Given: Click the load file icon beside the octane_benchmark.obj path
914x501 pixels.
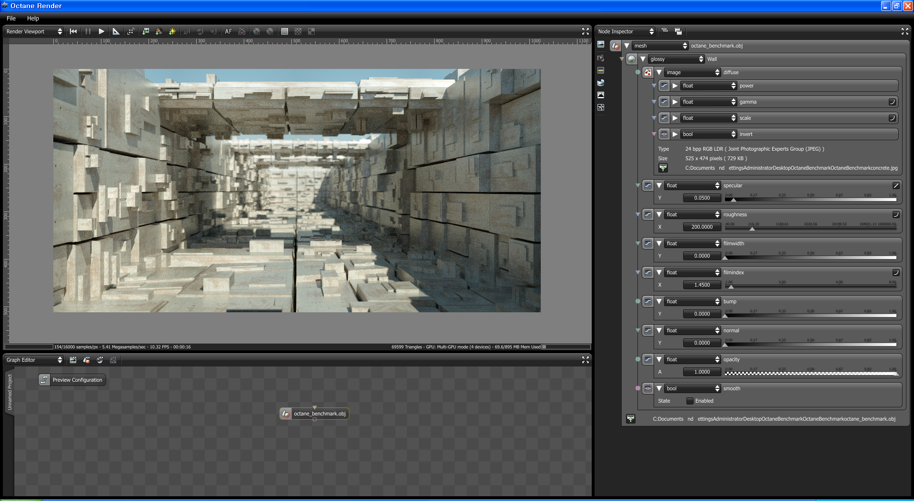Looking at the screenshot, I should point(631,419).
